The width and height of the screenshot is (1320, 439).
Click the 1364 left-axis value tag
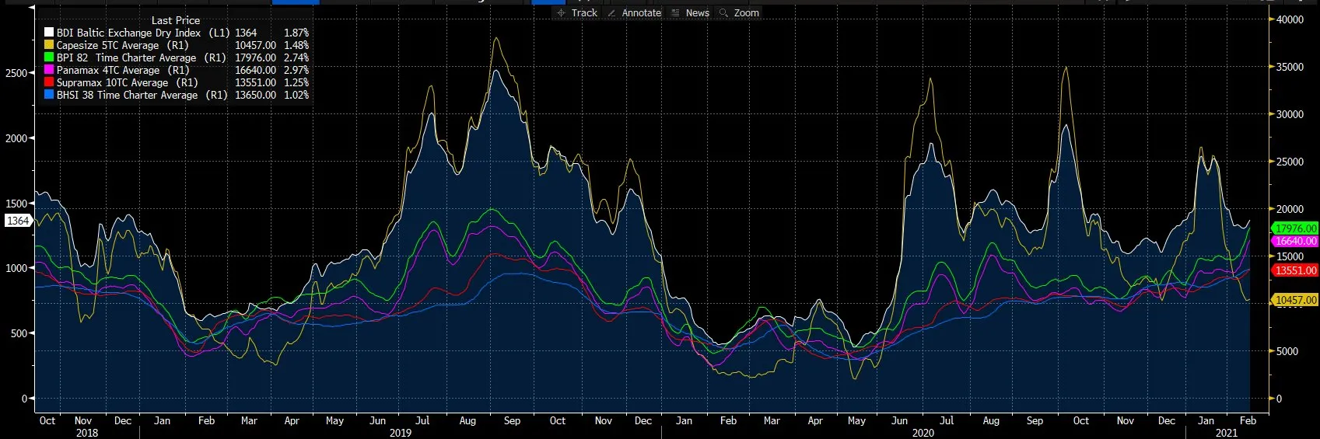[18, 221]
